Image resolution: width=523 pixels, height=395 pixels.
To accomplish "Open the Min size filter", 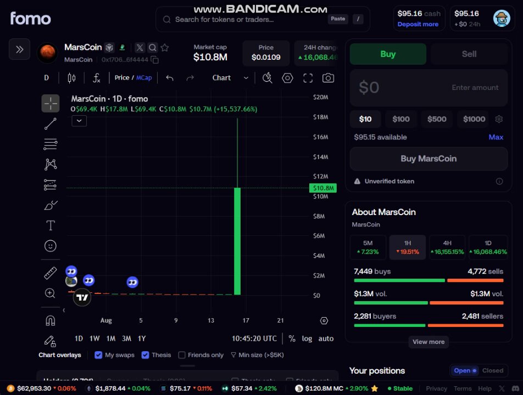I will click(x=257, y=355).
